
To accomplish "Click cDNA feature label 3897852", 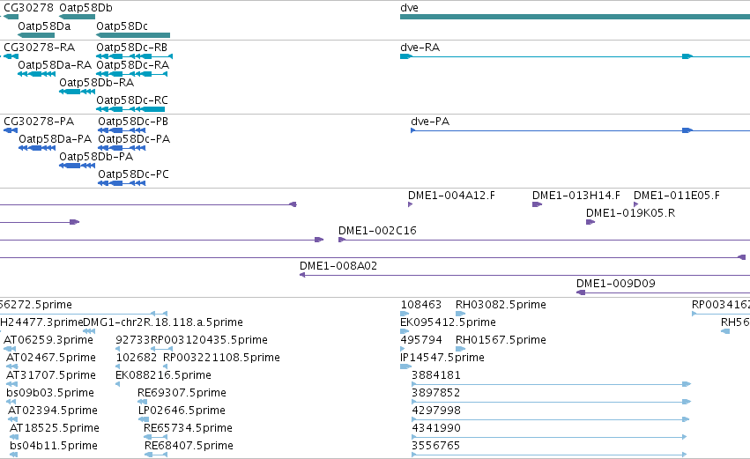I will [x=435, y=393].
